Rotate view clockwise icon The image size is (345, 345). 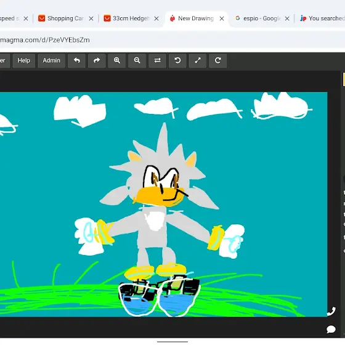point(218,60)
